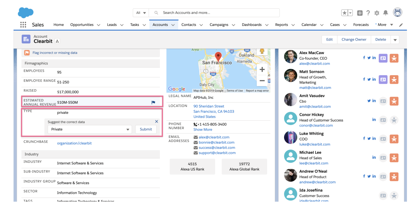This screenshot has height=216, width=412.
Task: Open more account actions dropdown beside Delete
Action: coord(395,40)
